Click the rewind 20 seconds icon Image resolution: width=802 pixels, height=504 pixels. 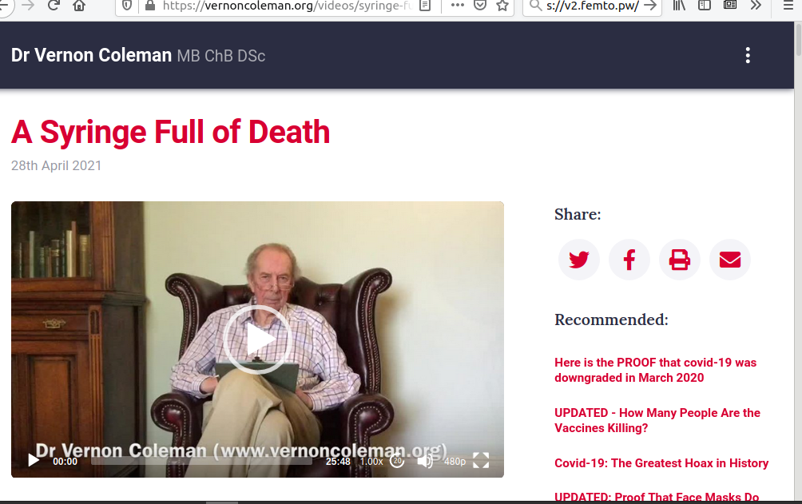pyautogui.click(x=397, y=461)
